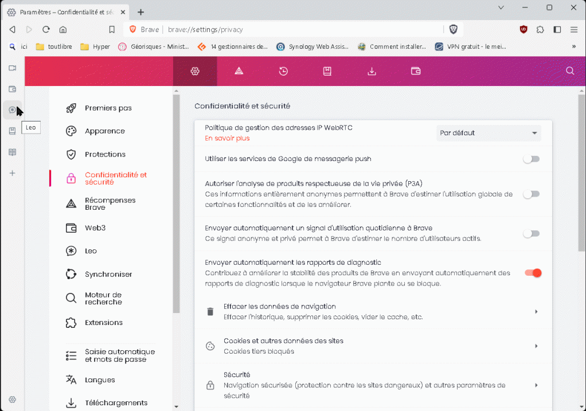The width and height of the screenshot is (586, 411).
Task: Click the 'En savoir plus' link
Action: pyautogui.click(x=227, y=138)
